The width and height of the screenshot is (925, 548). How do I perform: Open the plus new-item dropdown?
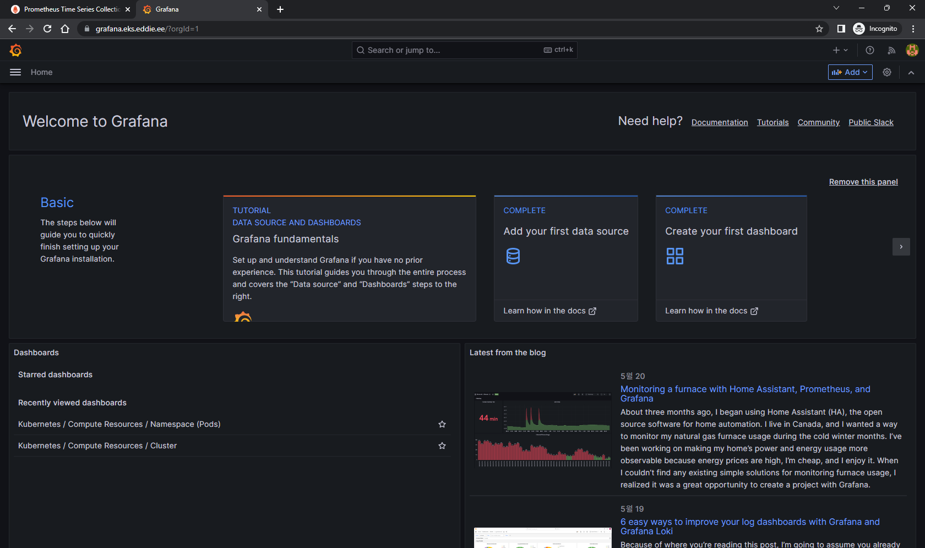841,50
